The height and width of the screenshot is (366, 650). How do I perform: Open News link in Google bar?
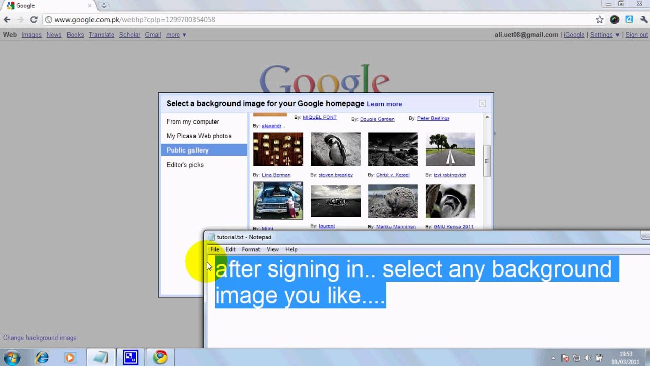54,35
